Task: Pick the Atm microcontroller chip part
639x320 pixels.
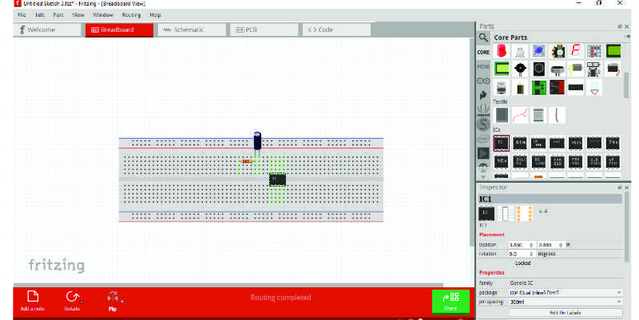Action: pos(520,143)
